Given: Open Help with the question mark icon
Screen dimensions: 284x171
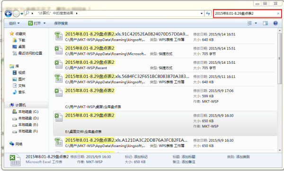Looking at the screenshot, I should tap(275, 23).
